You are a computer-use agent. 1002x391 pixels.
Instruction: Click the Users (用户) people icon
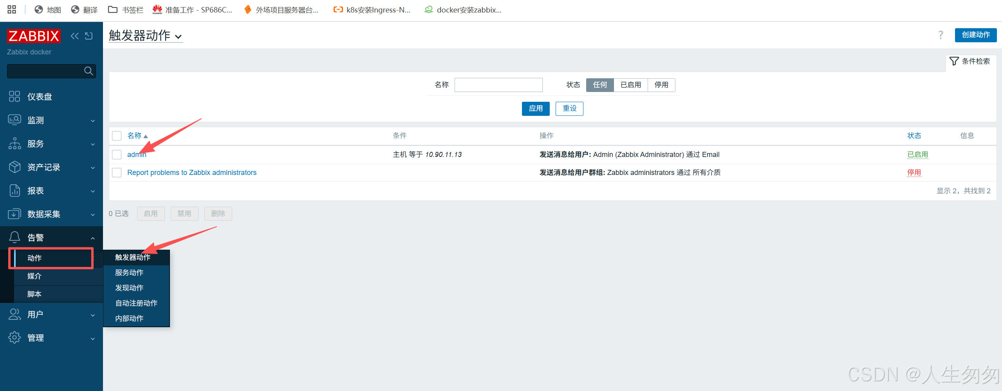[14, 314]
